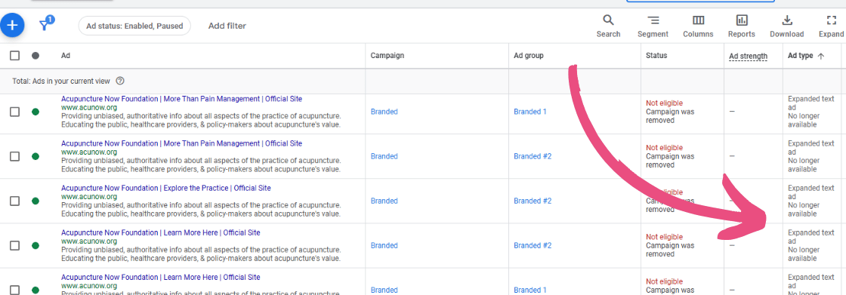
Task: Click www.acunow.org URL in first ad
Action: click(x=88, y=108)
